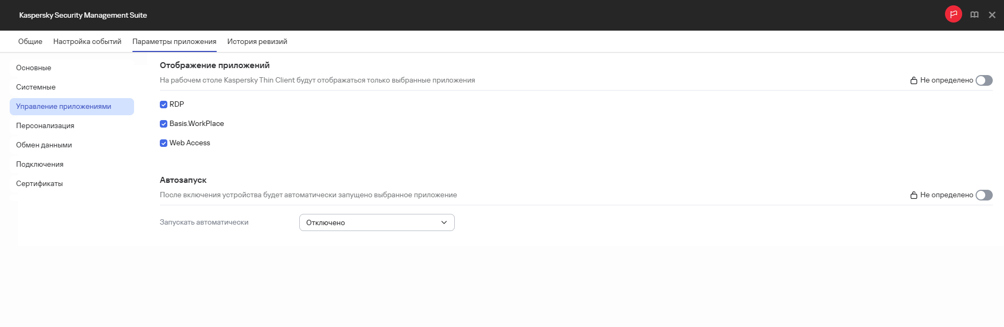Select Основные in the sidebar
Screen dimensions: 1004x327
click(x=34, y=68)
